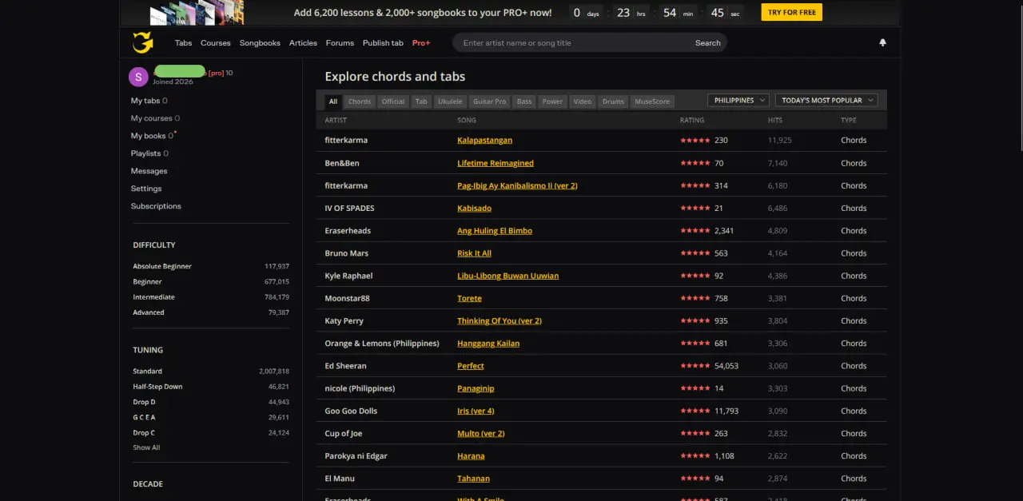Open the notifications bell icon
1023x501 pixels.
[x=882, y=42]
